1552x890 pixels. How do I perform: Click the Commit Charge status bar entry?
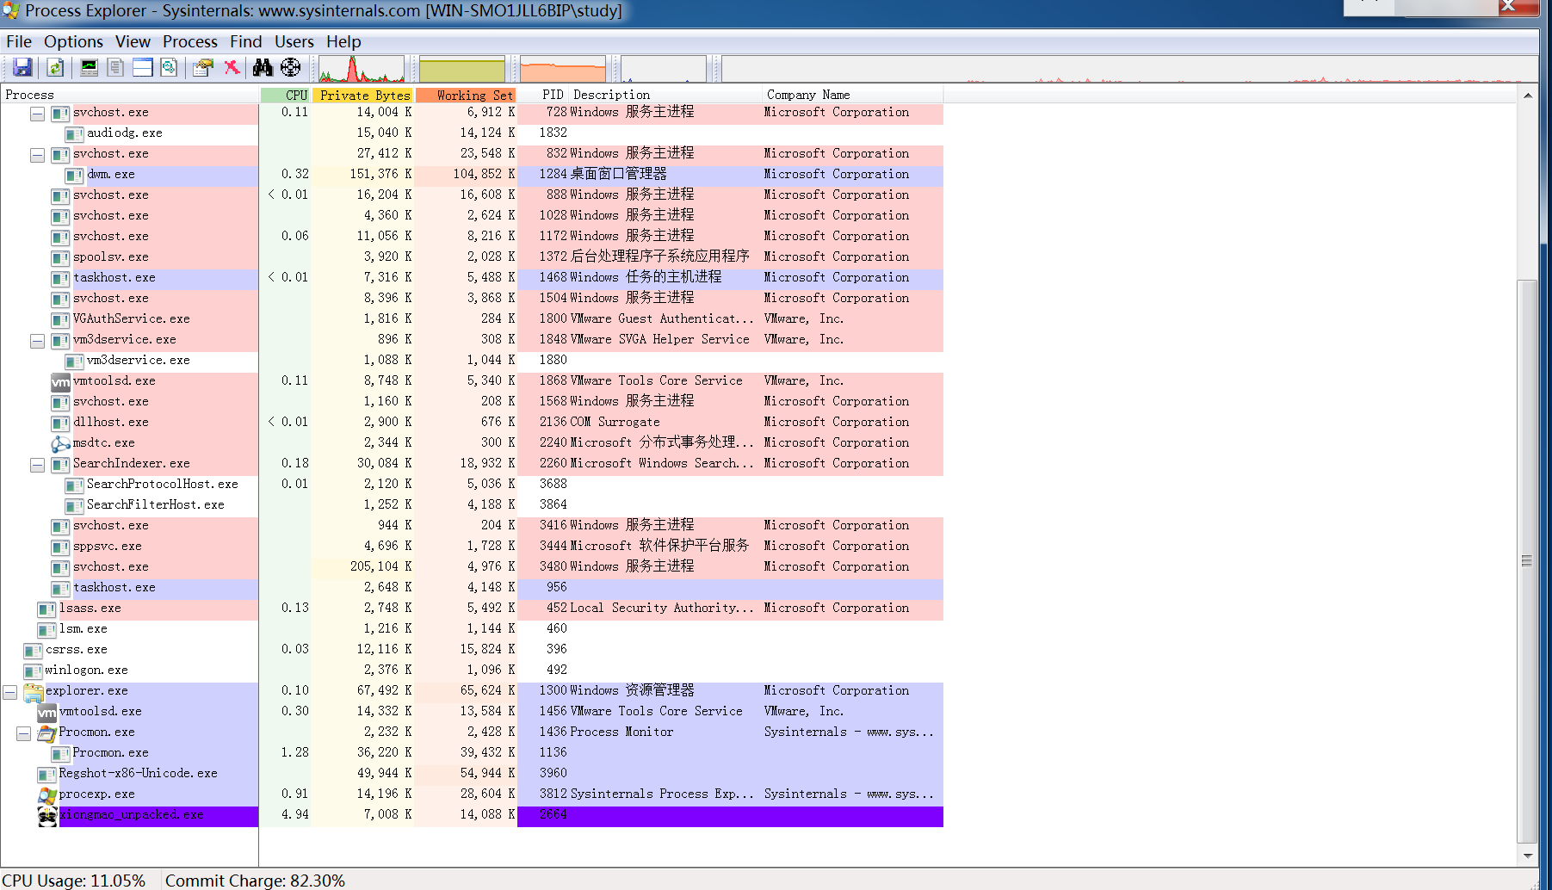(x=255, y=881)
